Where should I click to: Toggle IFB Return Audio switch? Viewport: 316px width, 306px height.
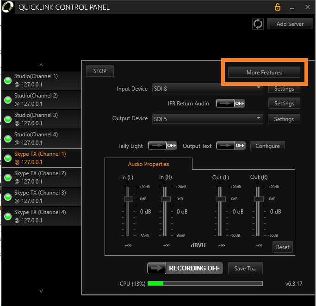[x=230, y=103]
